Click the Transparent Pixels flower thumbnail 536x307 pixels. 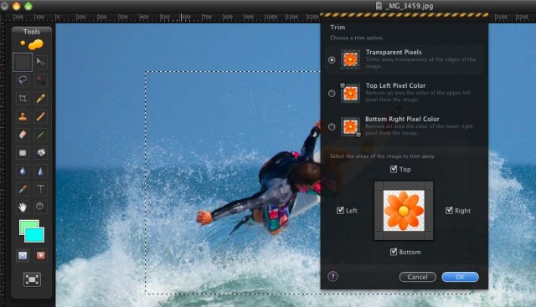(x=350, y=59)
